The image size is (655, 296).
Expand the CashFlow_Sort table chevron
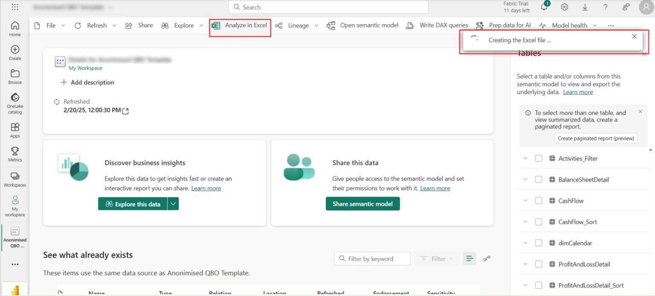pos(525,222)
